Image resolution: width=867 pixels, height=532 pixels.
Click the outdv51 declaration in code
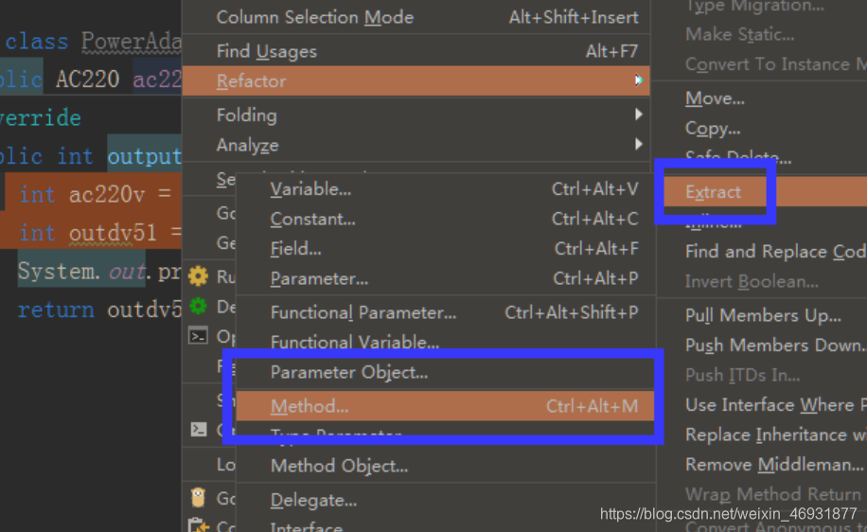click(113, 233)
